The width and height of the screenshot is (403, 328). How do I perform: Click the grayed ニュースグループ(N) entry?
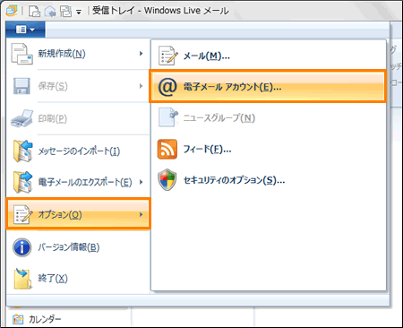point(268,117)
